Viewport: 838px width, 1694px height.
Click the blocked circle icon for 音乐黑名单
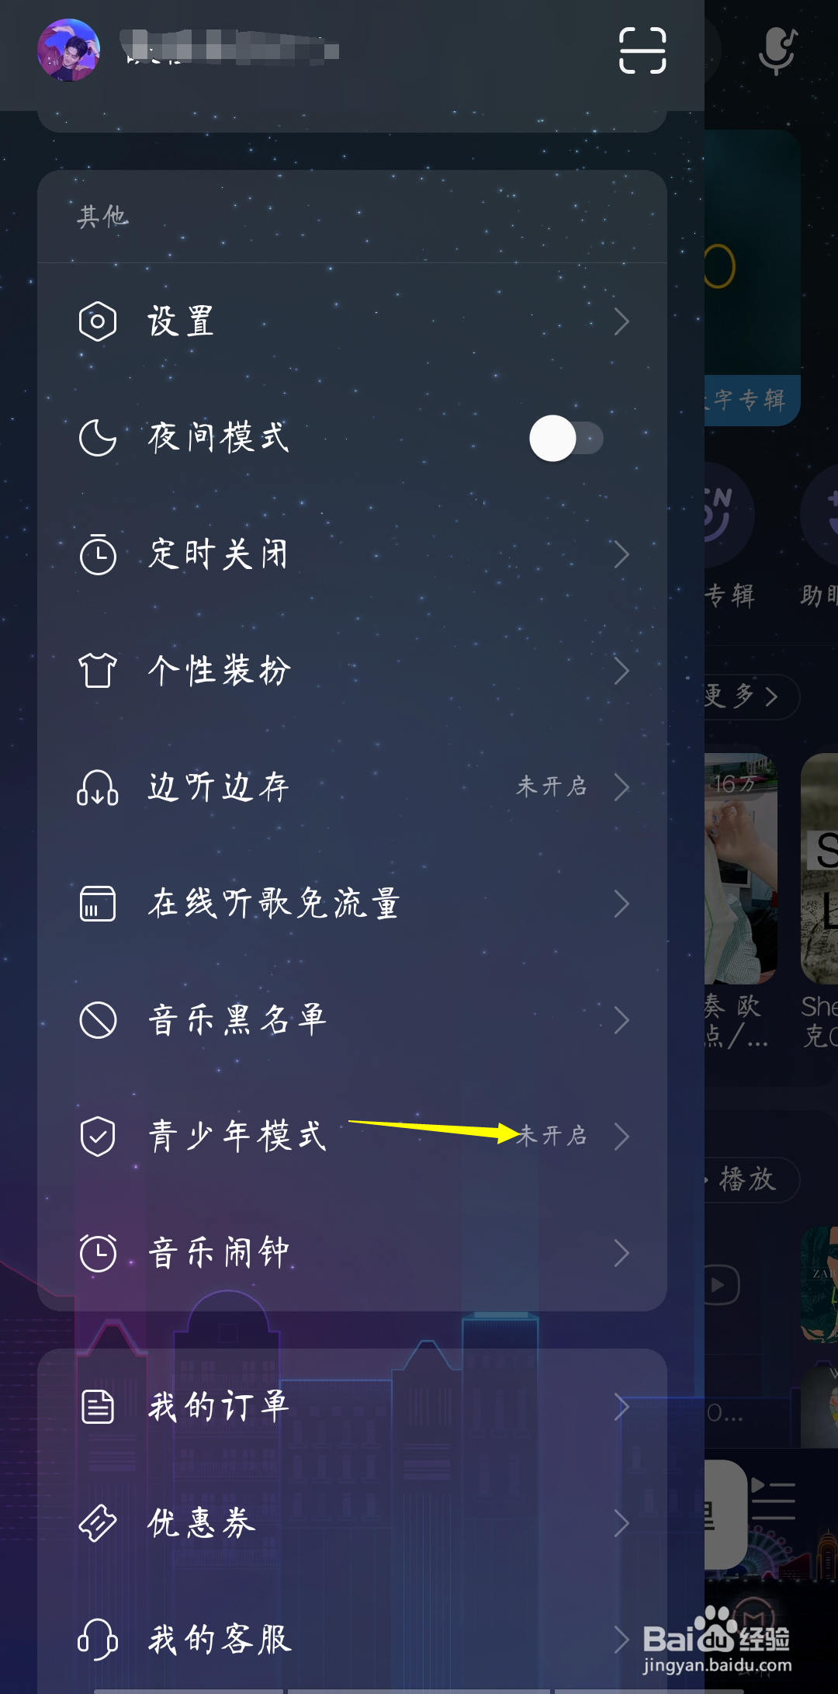click(98, 1020)
